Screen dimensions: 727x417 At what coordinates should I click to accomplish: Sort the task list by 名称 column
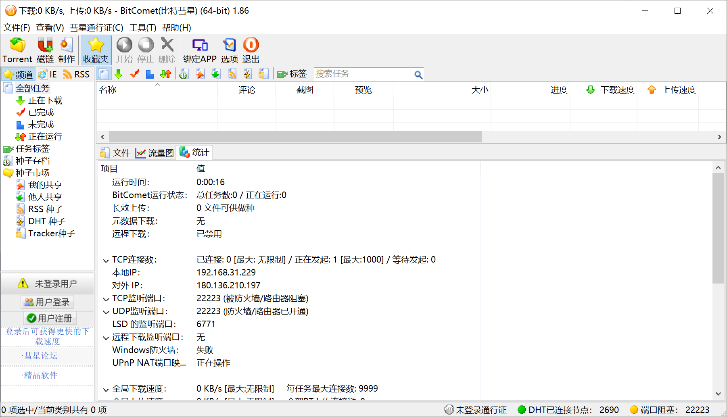coord(157,90)
